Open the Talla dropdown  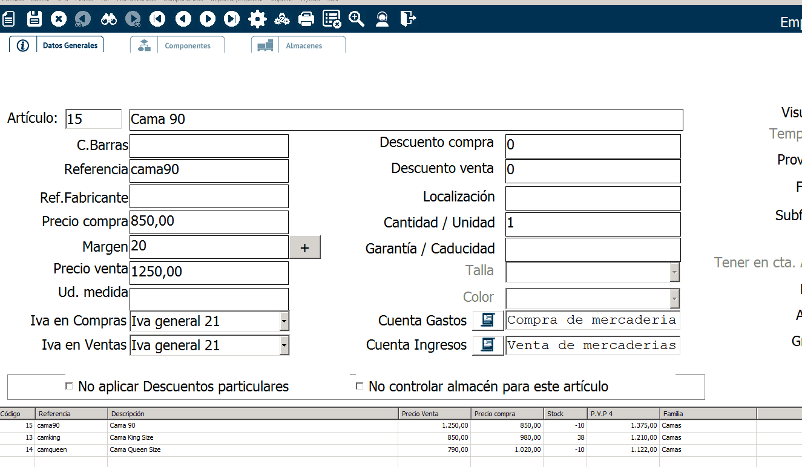coord(674,272)
